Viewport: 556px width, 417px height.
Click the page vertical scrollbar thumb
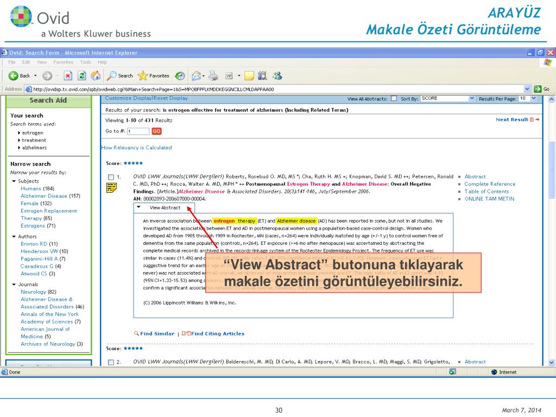[x=552, y=169]
